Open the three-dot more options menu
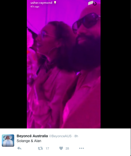The width and height of the screenshot is (131, 156). point(81,148)
